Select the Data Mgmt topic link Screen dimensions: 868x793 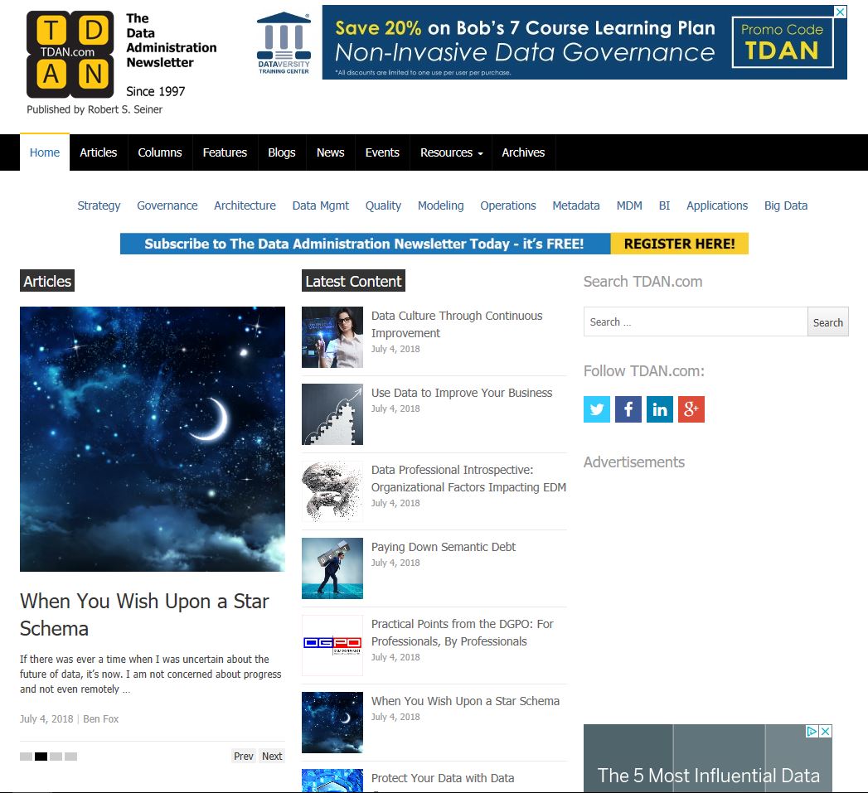(321, 206)
